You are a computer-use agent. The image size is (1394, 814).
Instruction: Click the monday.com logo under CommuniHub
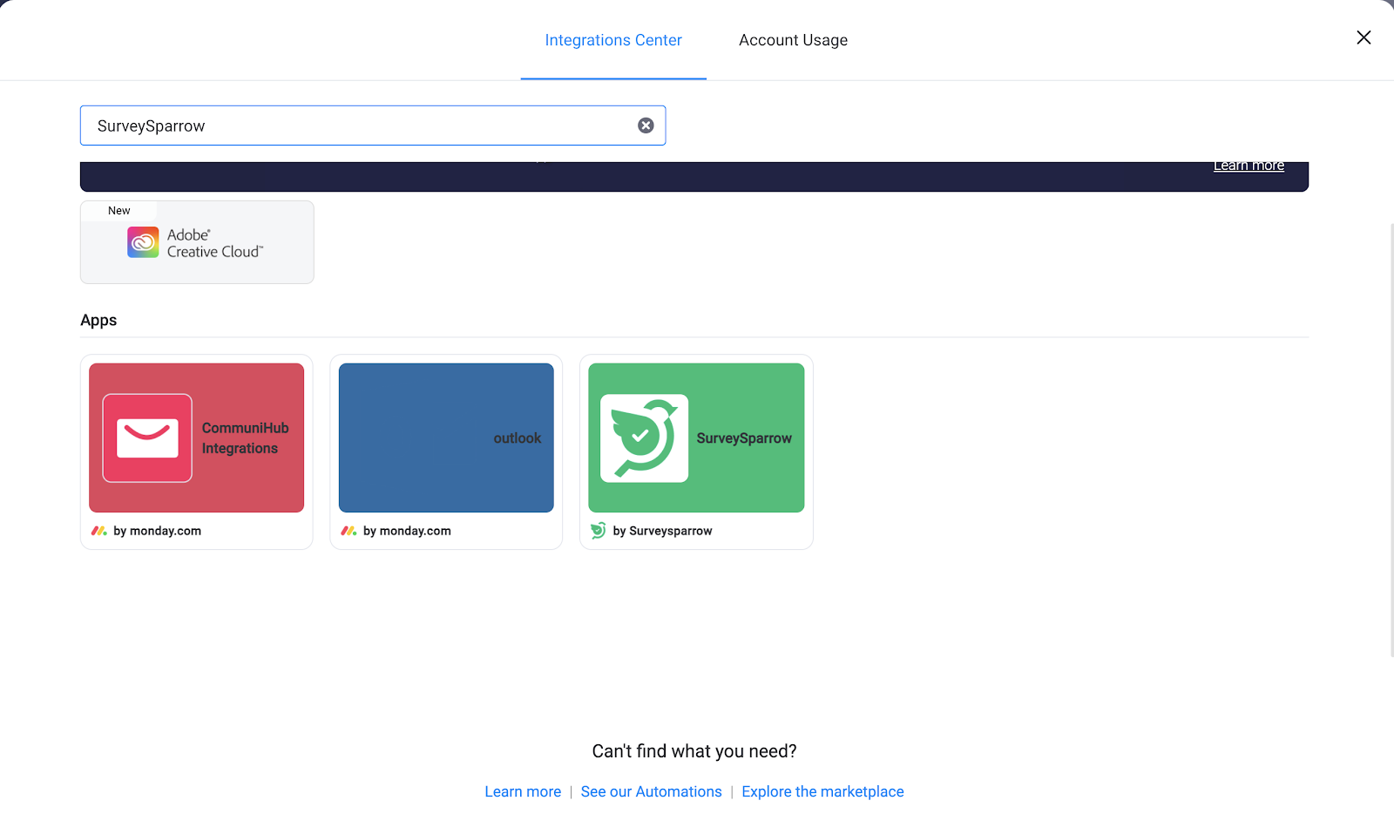click(x=99, y=531)
